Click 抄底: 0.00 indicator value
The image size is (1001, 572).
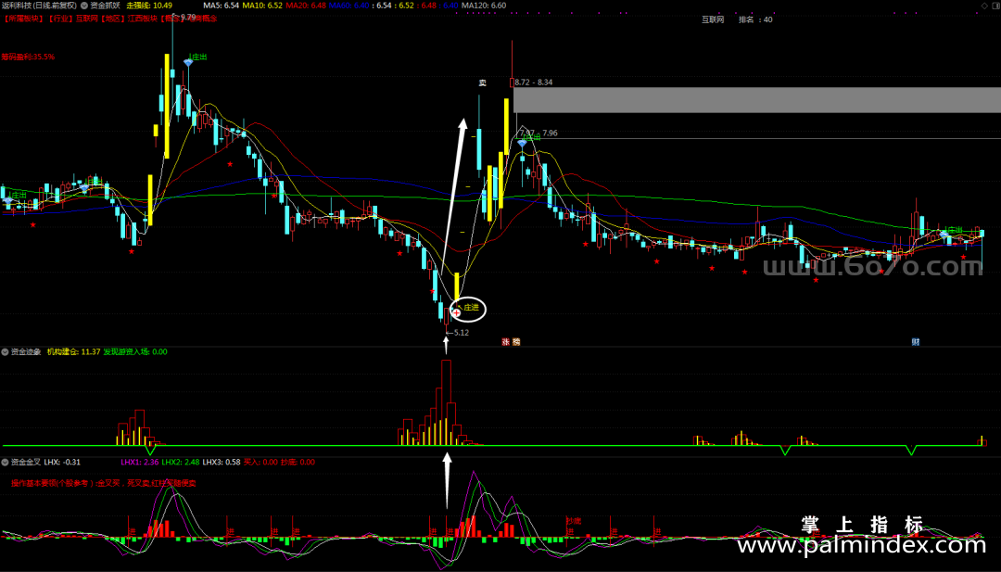298,463
